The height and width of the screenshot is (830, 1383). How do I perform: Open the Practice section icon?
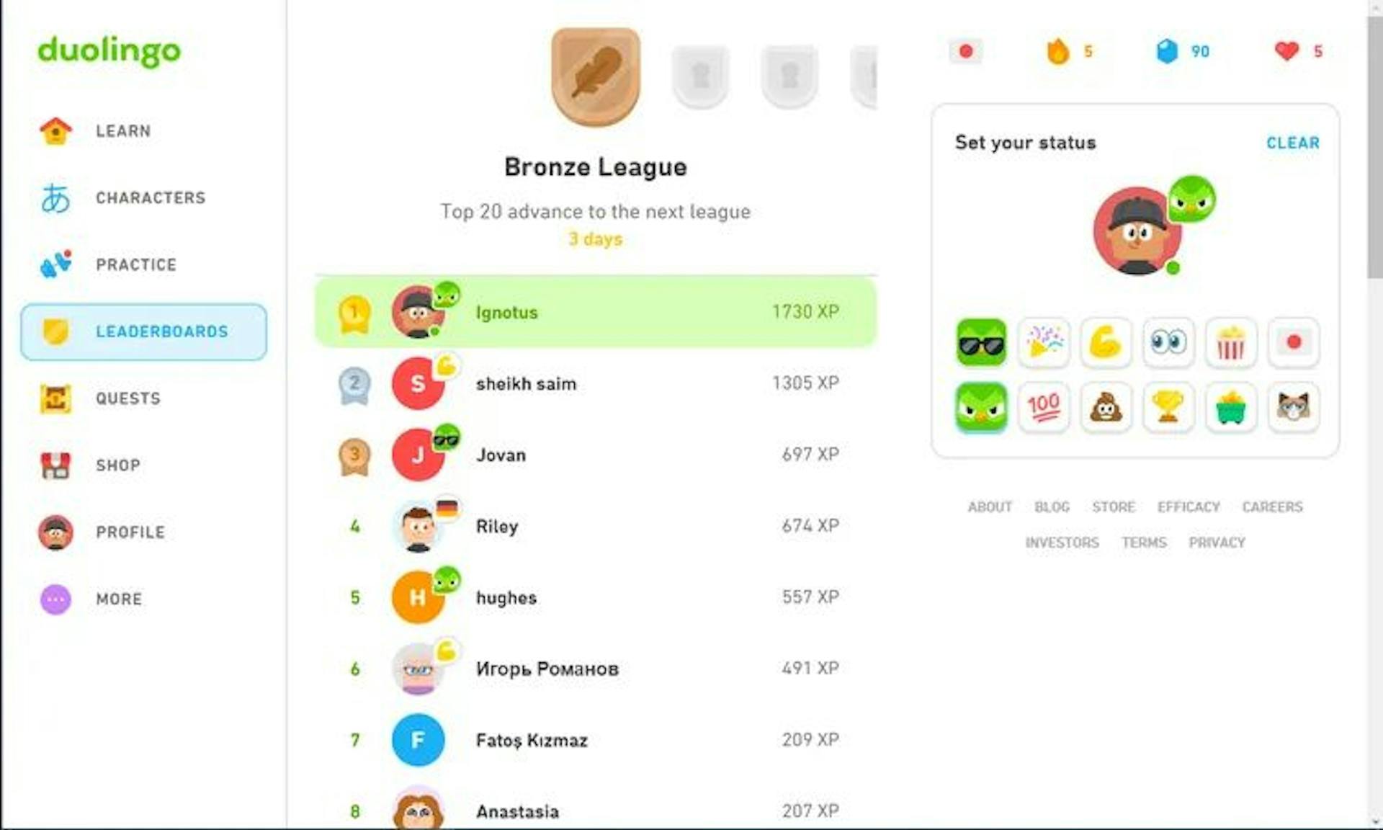click(x=54, y=264)
